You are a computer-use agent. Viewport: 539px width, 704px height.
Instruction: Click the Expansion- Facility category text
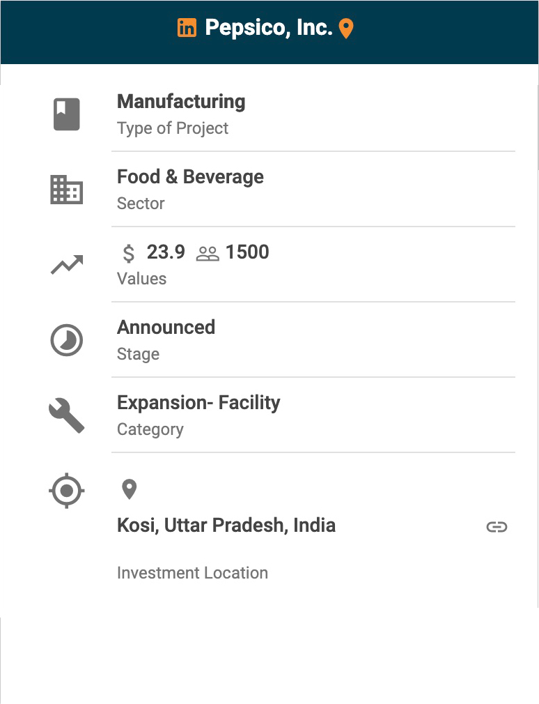198,403
